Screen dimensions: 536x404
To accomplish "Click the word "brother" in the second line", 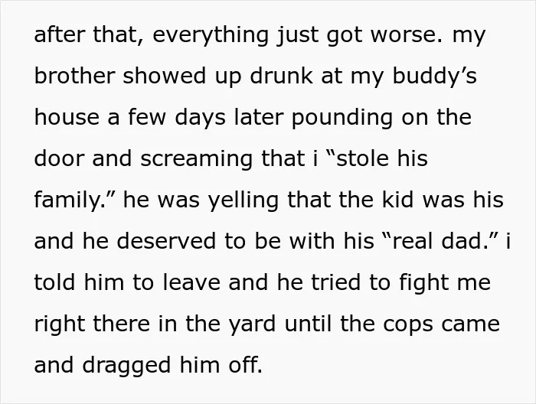I will click(x=74, y=76).
